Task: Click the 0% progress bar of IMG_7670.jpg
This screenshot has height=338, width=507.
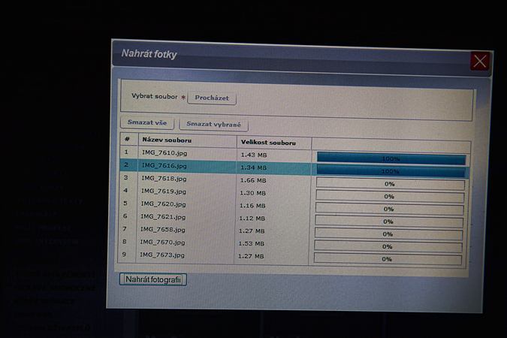Action: pos(388,247)
